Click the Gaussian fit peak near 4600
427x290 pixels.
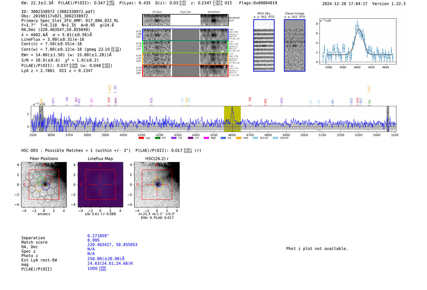(359, 29)
